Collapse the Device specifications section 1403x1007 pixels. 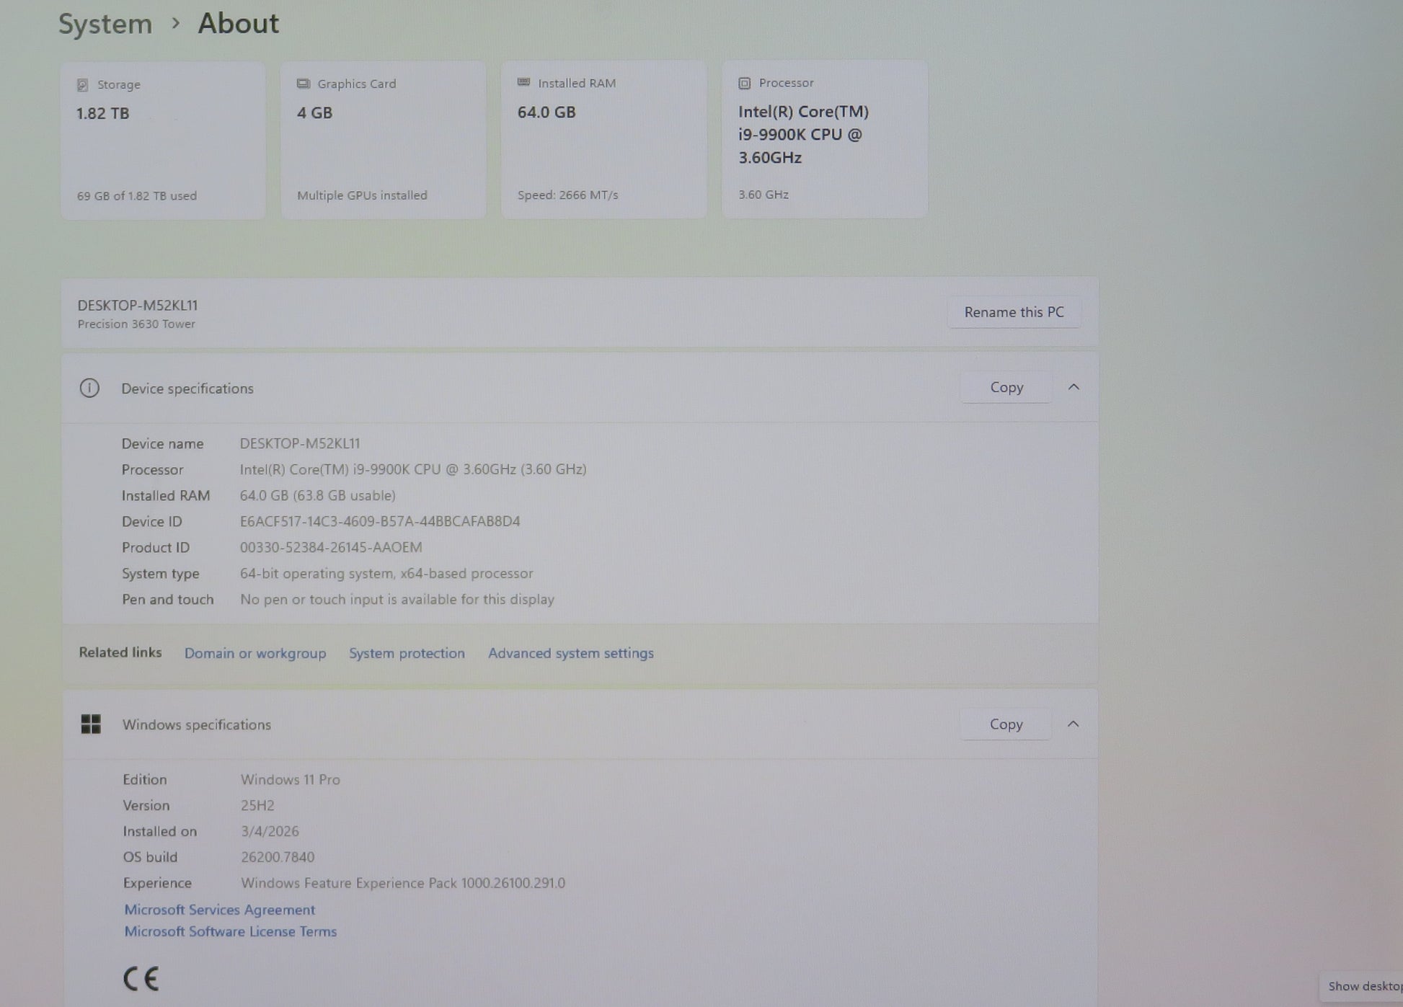tap(1074, 387)
